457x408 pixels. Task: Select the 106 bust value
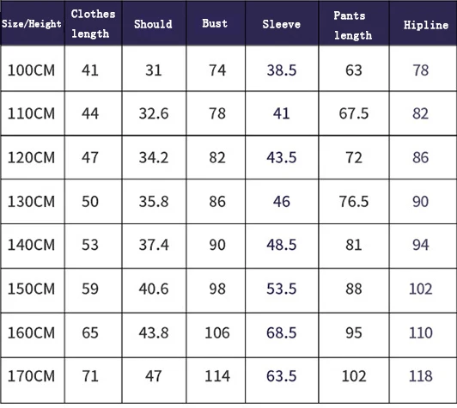217,332
